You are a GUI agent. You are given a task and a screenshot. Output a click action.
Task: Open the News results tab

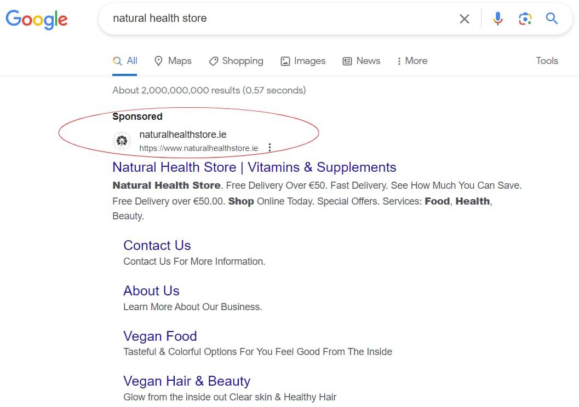pos(362,61)
